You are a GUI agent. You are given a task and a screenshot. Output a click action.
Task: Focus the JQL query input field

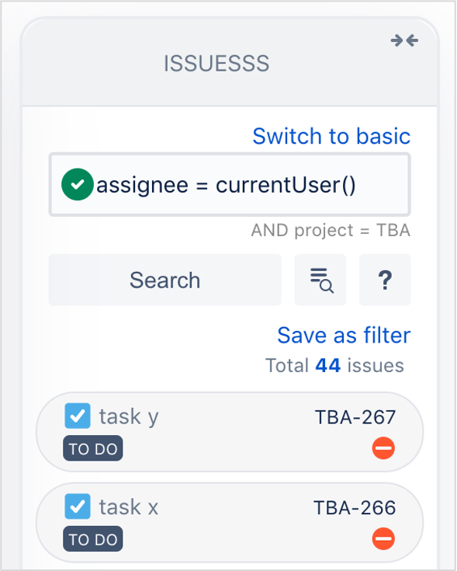point(230,185)
